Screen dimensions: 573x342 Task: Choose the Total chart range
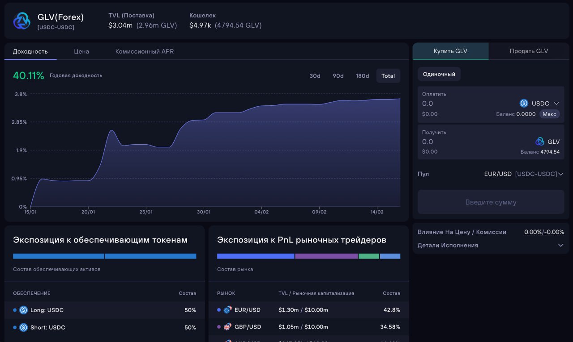[388, 76]
